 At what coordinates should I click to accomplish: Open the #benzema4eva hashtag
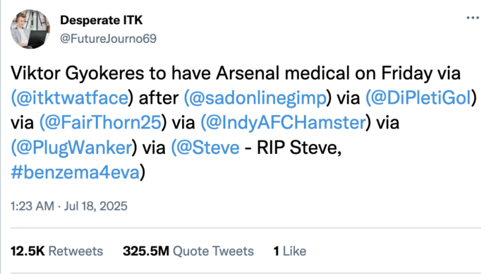(75, 172)
